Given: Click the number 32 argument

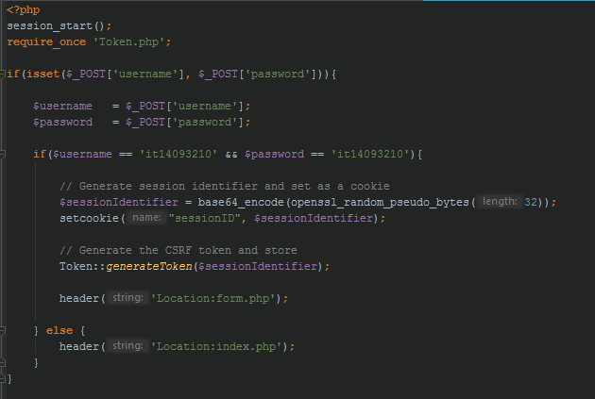Looking at the screenshot, I should pos(531,202).
